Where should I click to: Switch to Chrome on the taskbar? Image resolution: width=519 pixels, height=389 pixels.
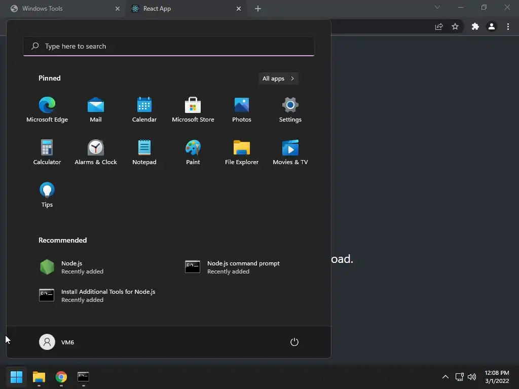tap(61, 377)
